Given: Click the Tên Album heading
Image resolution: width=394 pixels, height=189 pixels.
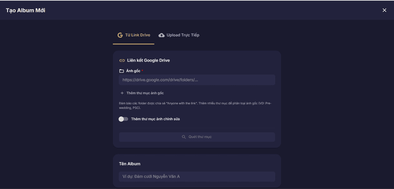Looking at the screenshot, I should click(x=130, y=164).
